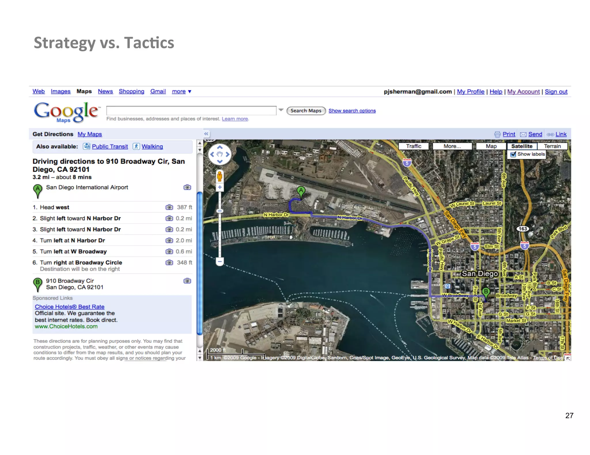Screen dimensions: 590x455
Task: Select the orange Pegman Street View icon
Action: coord(220,176)
